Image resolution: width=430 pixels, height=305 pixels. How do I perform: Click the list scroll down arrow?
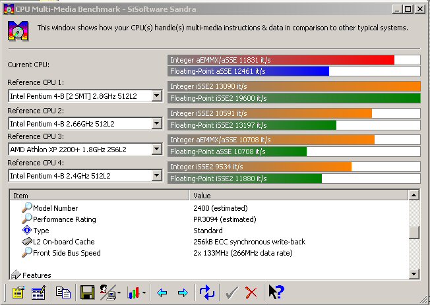[x=414, y=274]
